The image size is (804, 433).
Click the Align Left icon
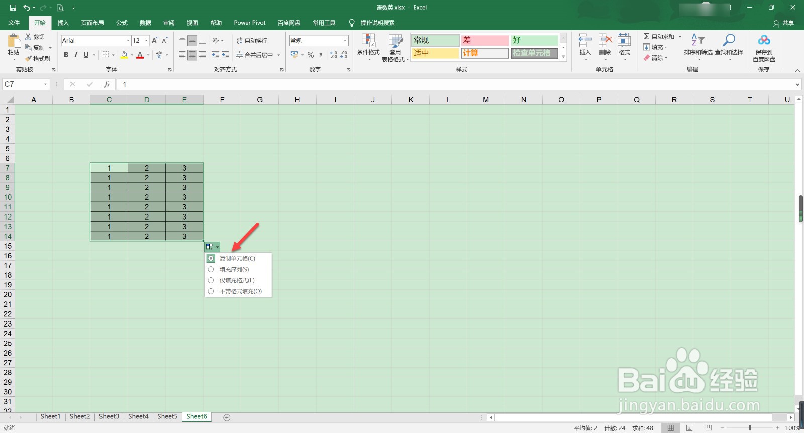coord(182,55)
